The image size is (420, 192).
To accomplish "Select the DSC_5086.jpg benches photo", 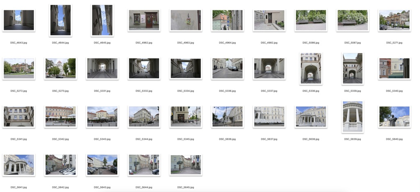I will 311,20.
